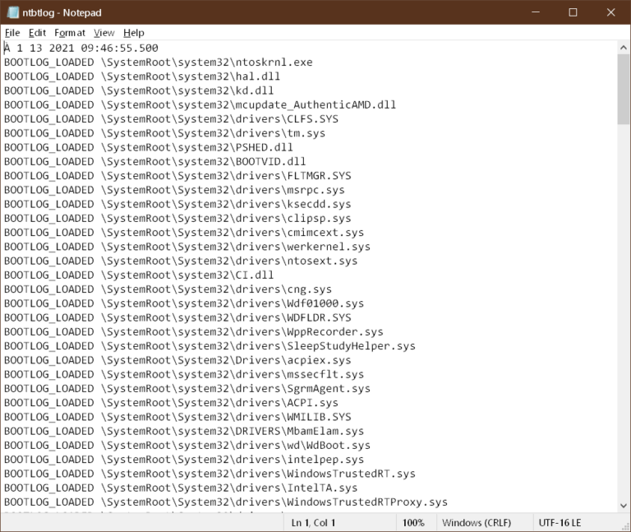This screenshot has height=532, width=631.
Task: Click the acpiex.sys log line
Action: [177, 360]
